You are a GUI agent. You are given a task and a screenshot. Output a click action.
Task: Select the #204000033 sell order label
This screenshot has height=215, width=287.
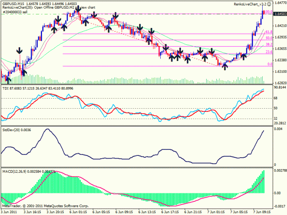pyautogui.click(x=15, y=12)
